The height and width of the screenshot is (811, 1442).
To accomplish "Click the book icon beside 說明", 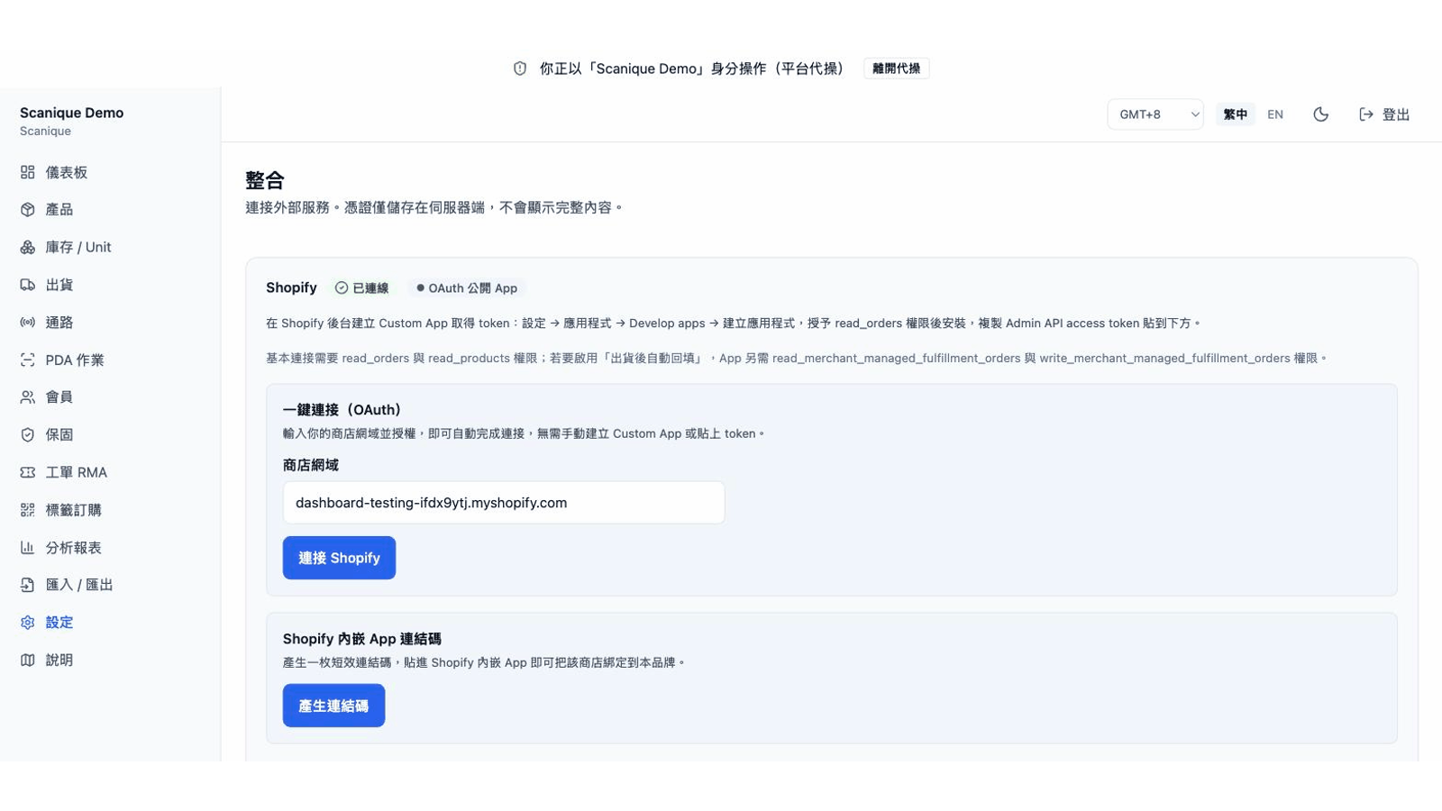I will tap(28, 661).
